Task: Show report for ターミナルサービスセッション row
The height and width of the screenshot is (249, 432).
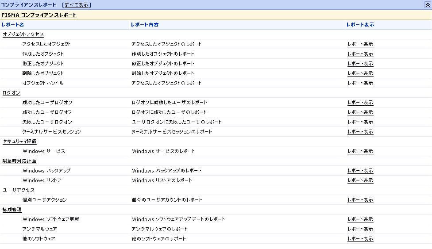Action: pos(360,132)
